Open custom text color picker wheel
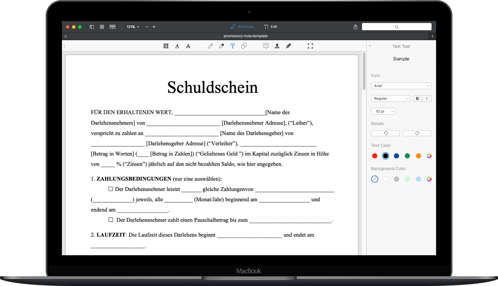Image resolution: width=498 pixels, height=286 pixels. [x=429, y=156]
